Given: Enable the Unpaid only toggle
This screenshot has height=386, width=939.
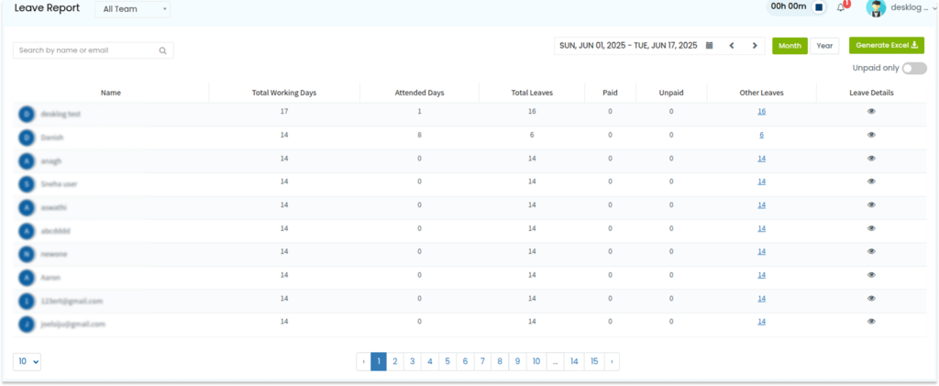Looking at the screenshot, I should [914, 68].
